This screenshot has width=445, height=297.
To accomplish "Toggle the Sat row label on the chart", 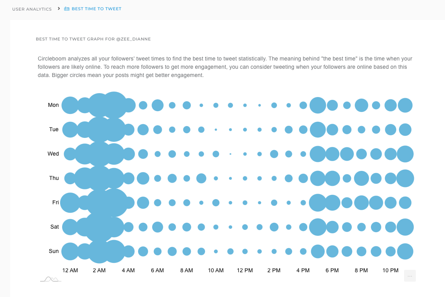I will point(54,227).
